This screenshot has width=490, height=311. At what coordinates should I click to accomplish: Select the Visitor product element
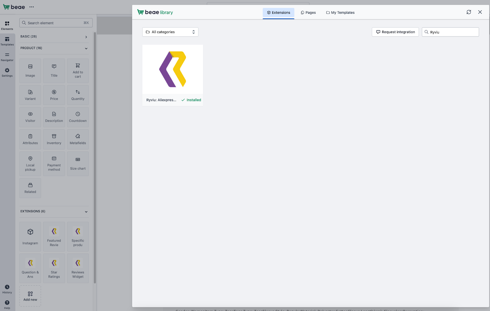[x=30, y=117]
